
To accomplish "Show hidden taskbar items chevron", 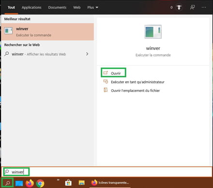I will point(58,180).
